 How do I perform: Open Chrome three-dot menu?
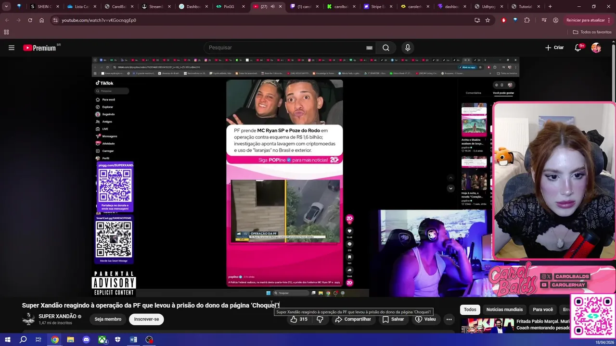point(610,20)
